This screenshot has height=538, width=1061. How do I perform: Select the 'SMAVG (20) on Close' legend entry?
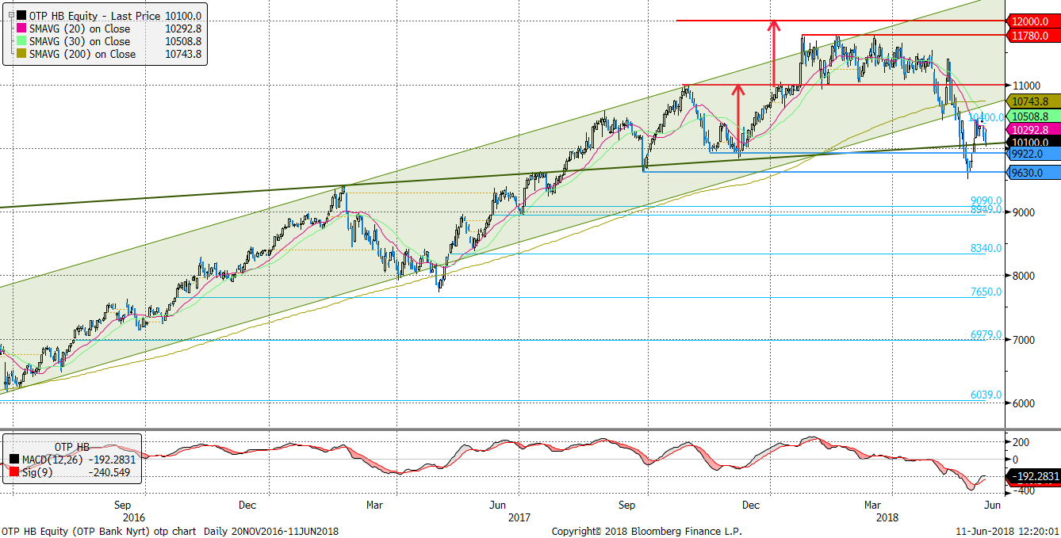click(x=79, y=29)
